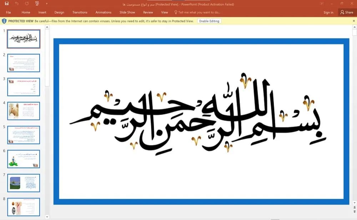Viewport: 357px width, 220px height.
Task: Click the Tell me lightbulb icon
Action: click(x=176, y=12)
